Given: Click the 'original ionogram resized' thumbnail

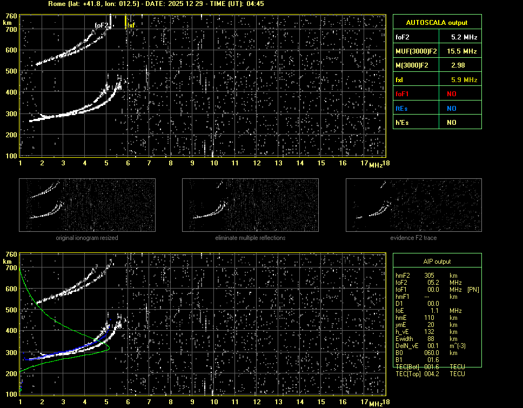Looking at the screenshot, I should click(x=87, y=205).
